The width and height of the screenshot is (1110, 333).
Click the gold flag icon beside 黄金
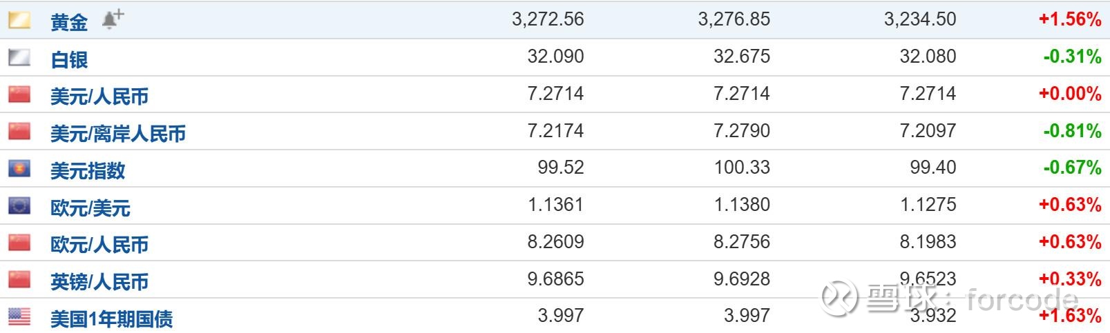click(x=19, y=20)
